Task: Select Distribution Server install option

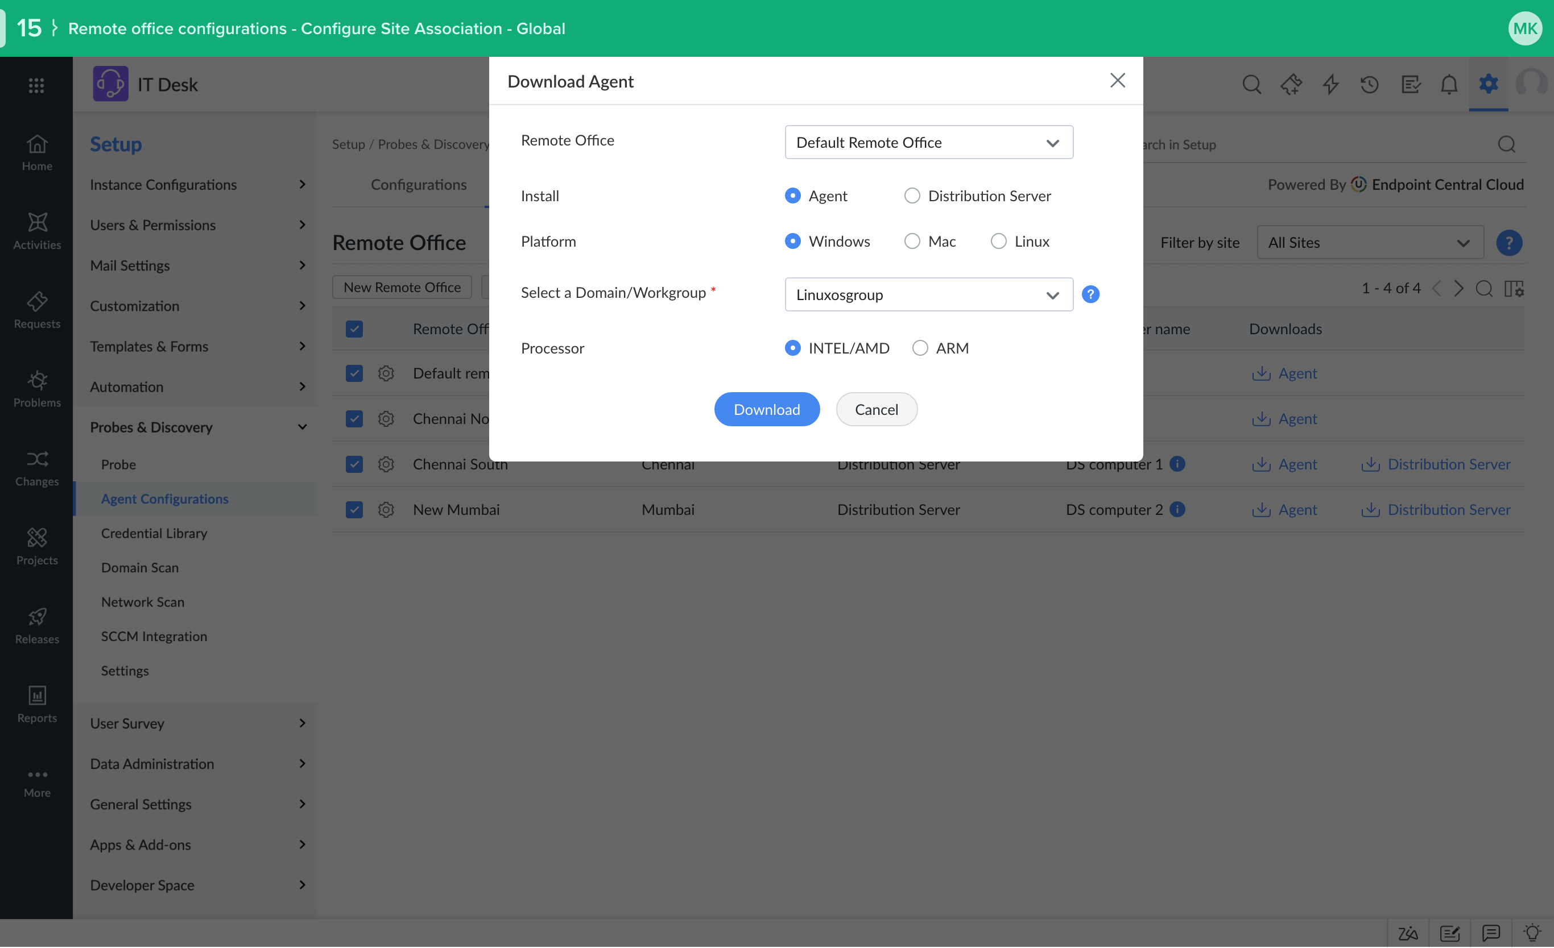Action: coord(912,196)
